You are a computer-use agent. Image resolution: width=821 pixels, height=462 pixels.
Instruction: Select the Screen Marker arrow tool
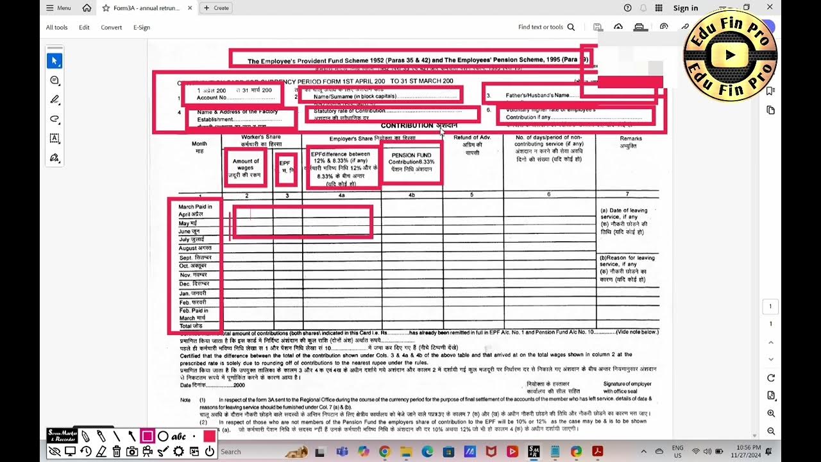131,436
